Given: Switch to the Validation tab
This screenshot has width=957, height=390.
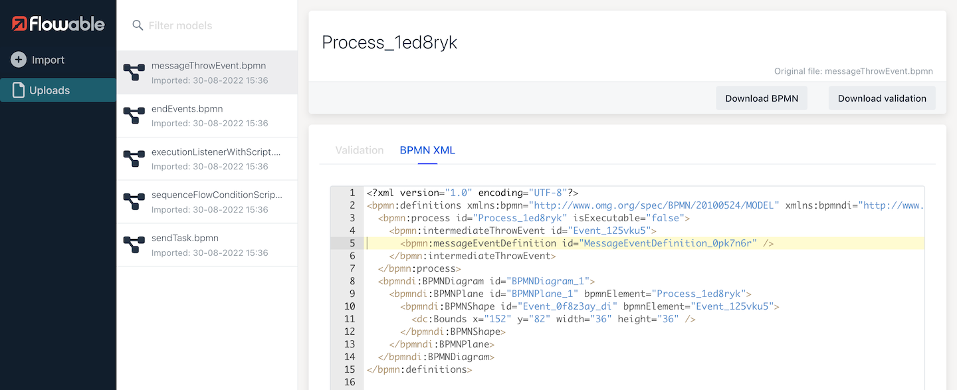Looking at the screenshot, I should [360, 150].
